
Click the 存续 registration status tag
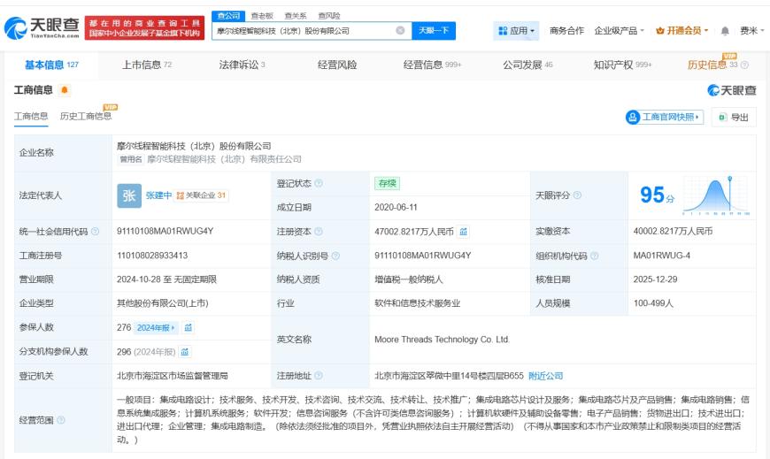click(387, 183)
